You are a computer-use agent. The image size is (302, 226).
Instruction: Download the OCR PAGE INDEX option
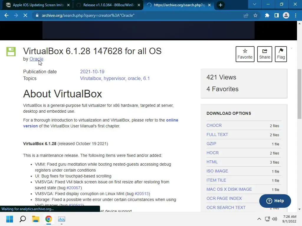(x=224, y=198)
